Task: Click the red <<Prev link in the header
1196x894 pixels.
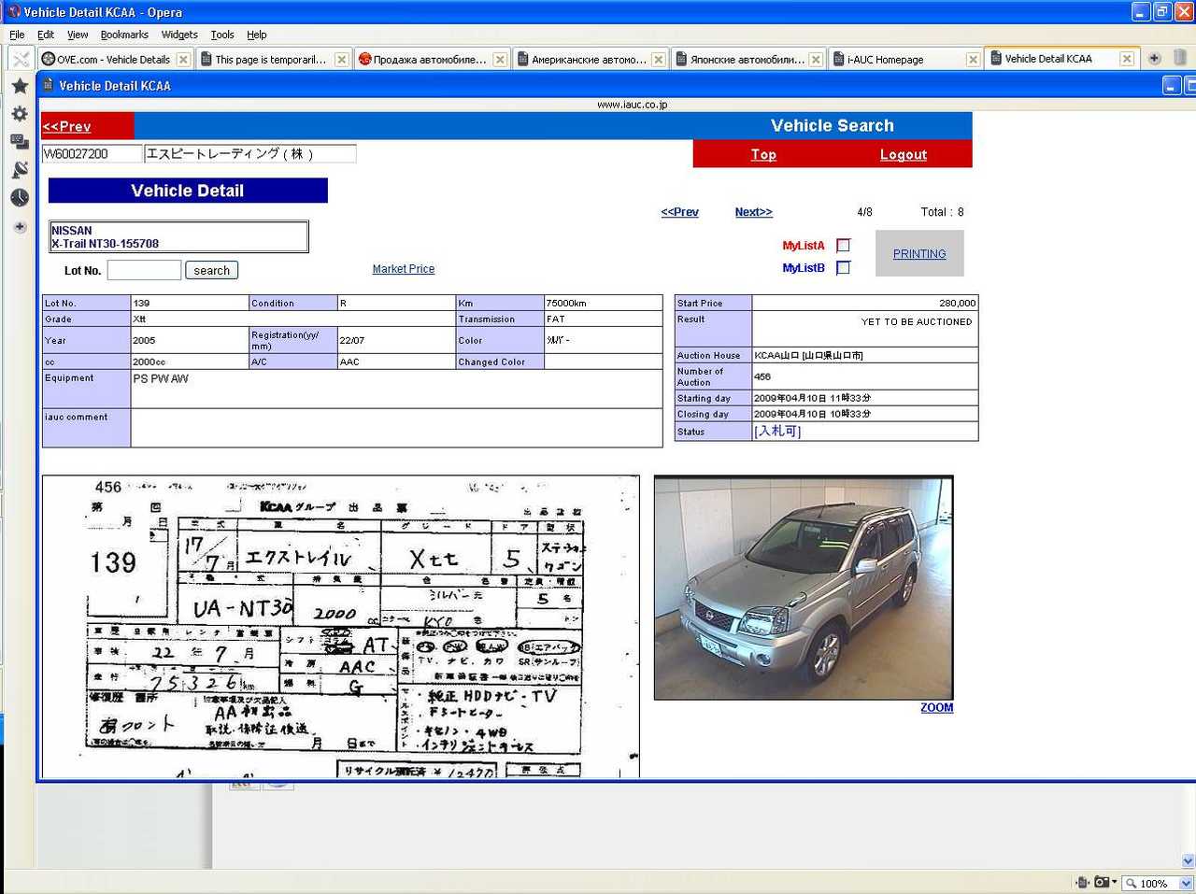Action: pyautogui.click(x=67, y=126)
